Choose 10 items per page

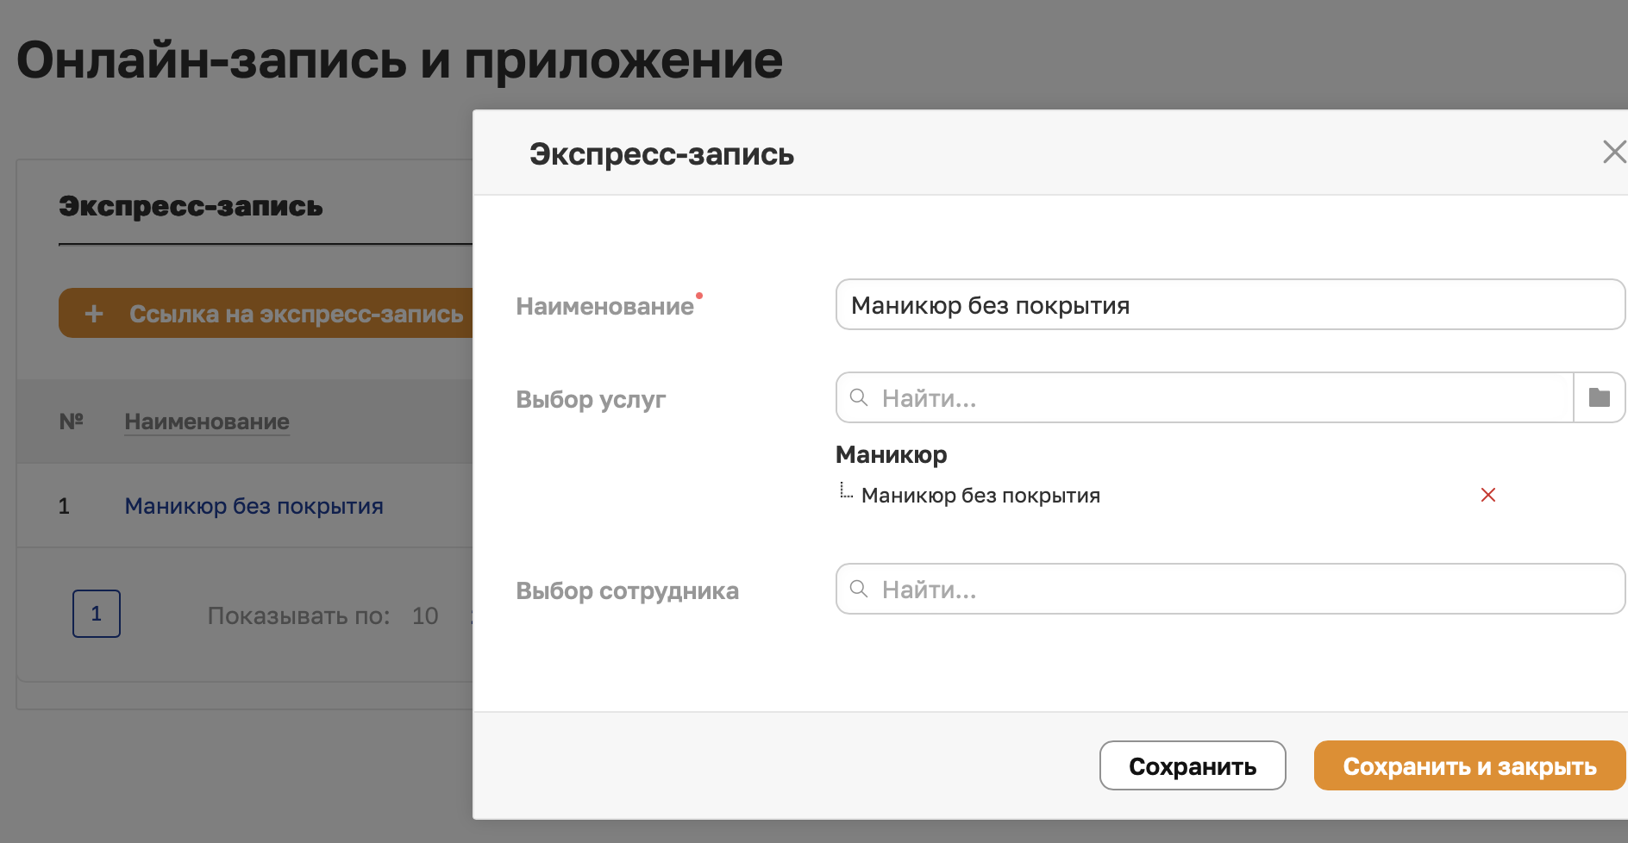coord(425,615)
